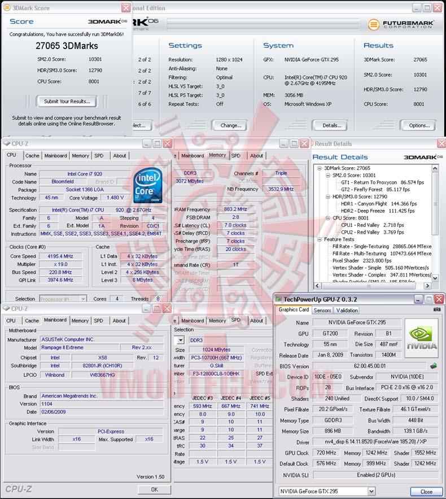Switch to Mainboard tab in top CPU-Z
446x499 pixels.
56,156
